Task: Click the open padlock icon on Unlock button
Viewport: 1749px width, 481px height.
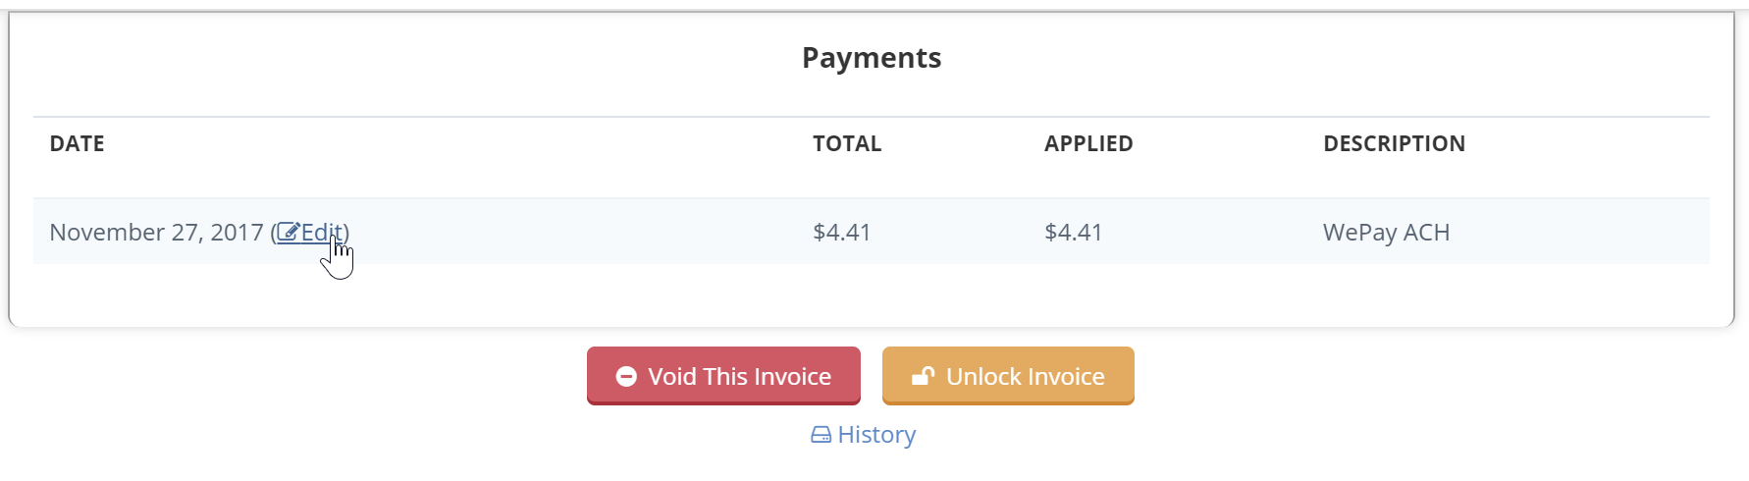Action: 923,376
